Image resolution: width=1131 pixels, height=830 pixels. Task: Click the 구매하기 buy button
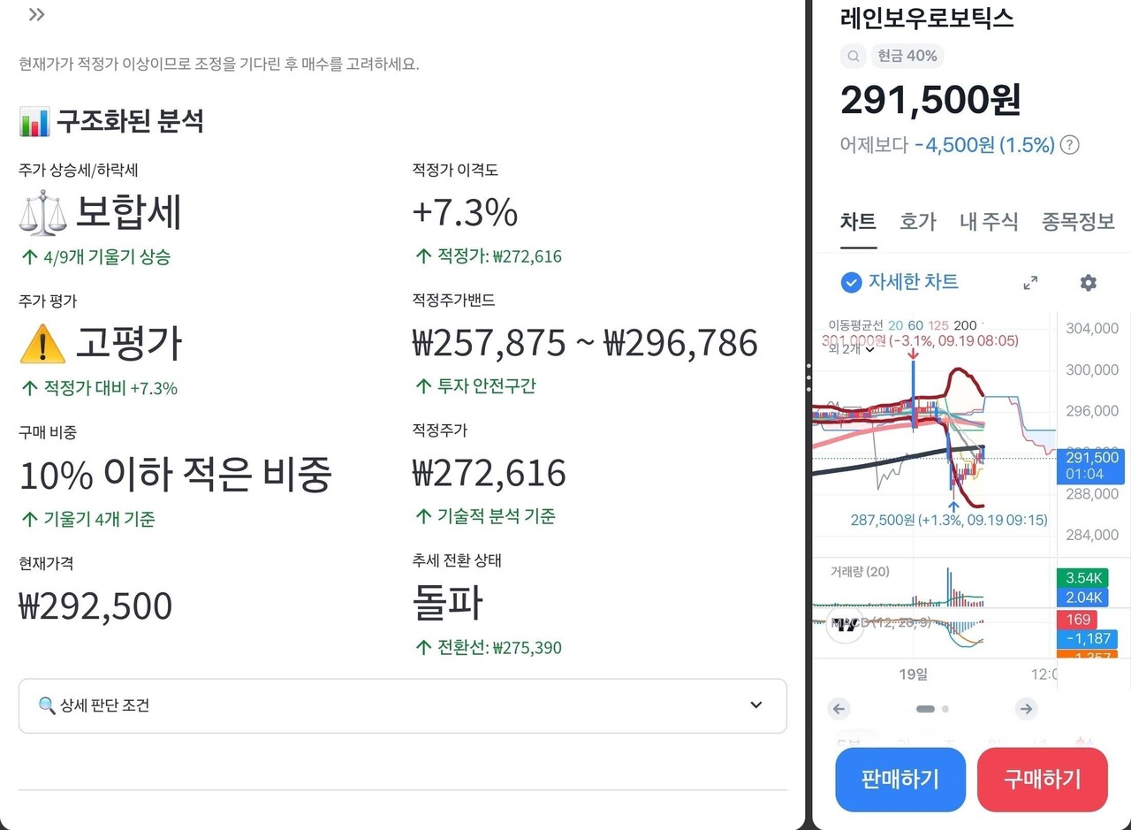(x=1043, y=780)
